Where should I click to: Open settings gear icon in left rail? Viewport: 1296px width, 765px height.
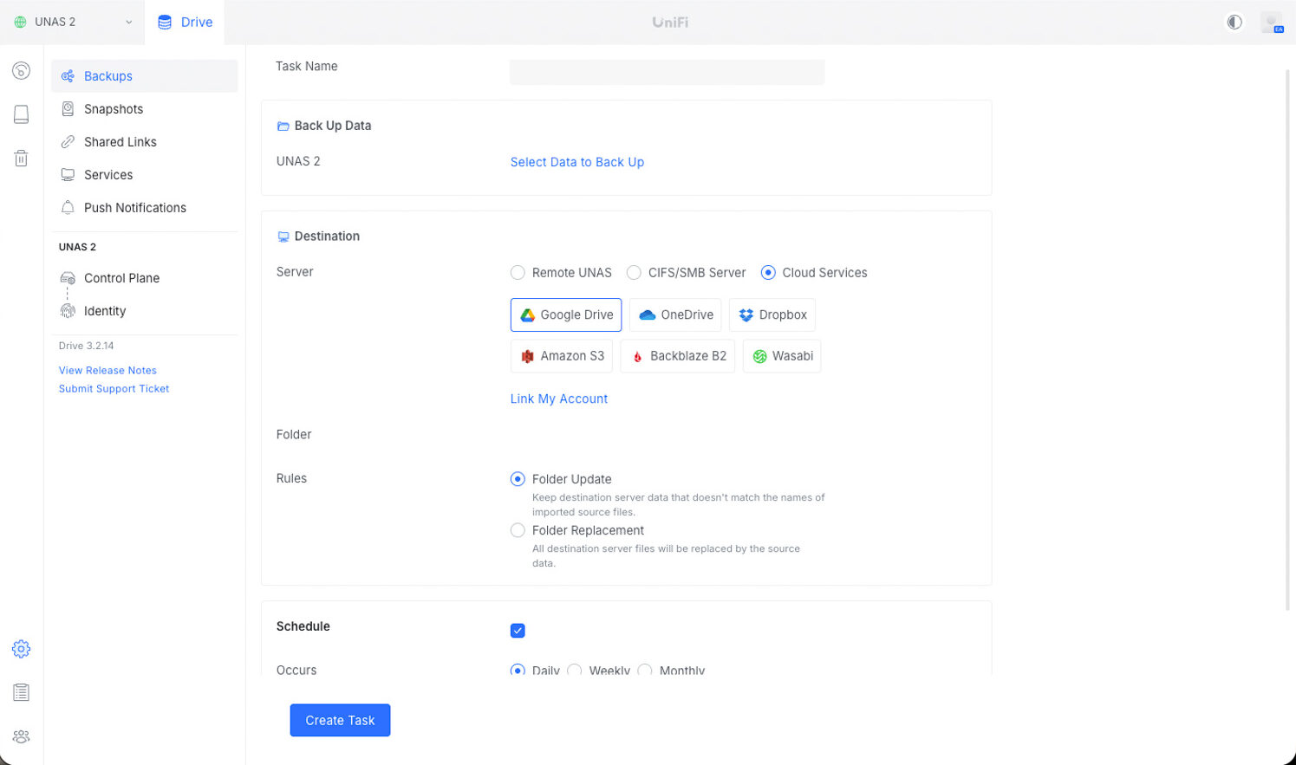coord(22,649)
